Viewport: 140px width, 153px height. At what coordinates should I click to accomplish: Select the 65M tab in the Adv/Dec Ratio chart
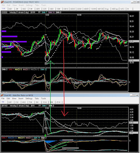point(59,102)
